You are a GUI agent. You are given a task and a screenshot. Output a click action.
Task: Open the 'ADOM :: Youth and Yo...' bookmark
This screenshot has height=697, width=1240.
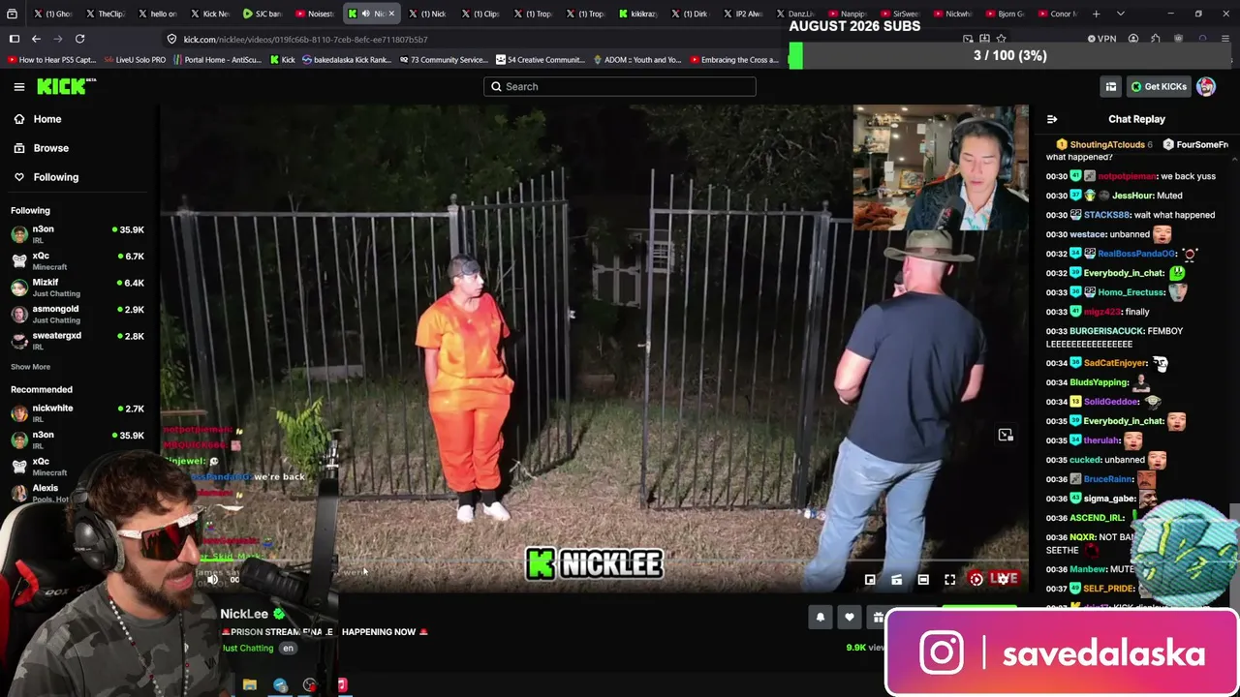coord(637,60)
